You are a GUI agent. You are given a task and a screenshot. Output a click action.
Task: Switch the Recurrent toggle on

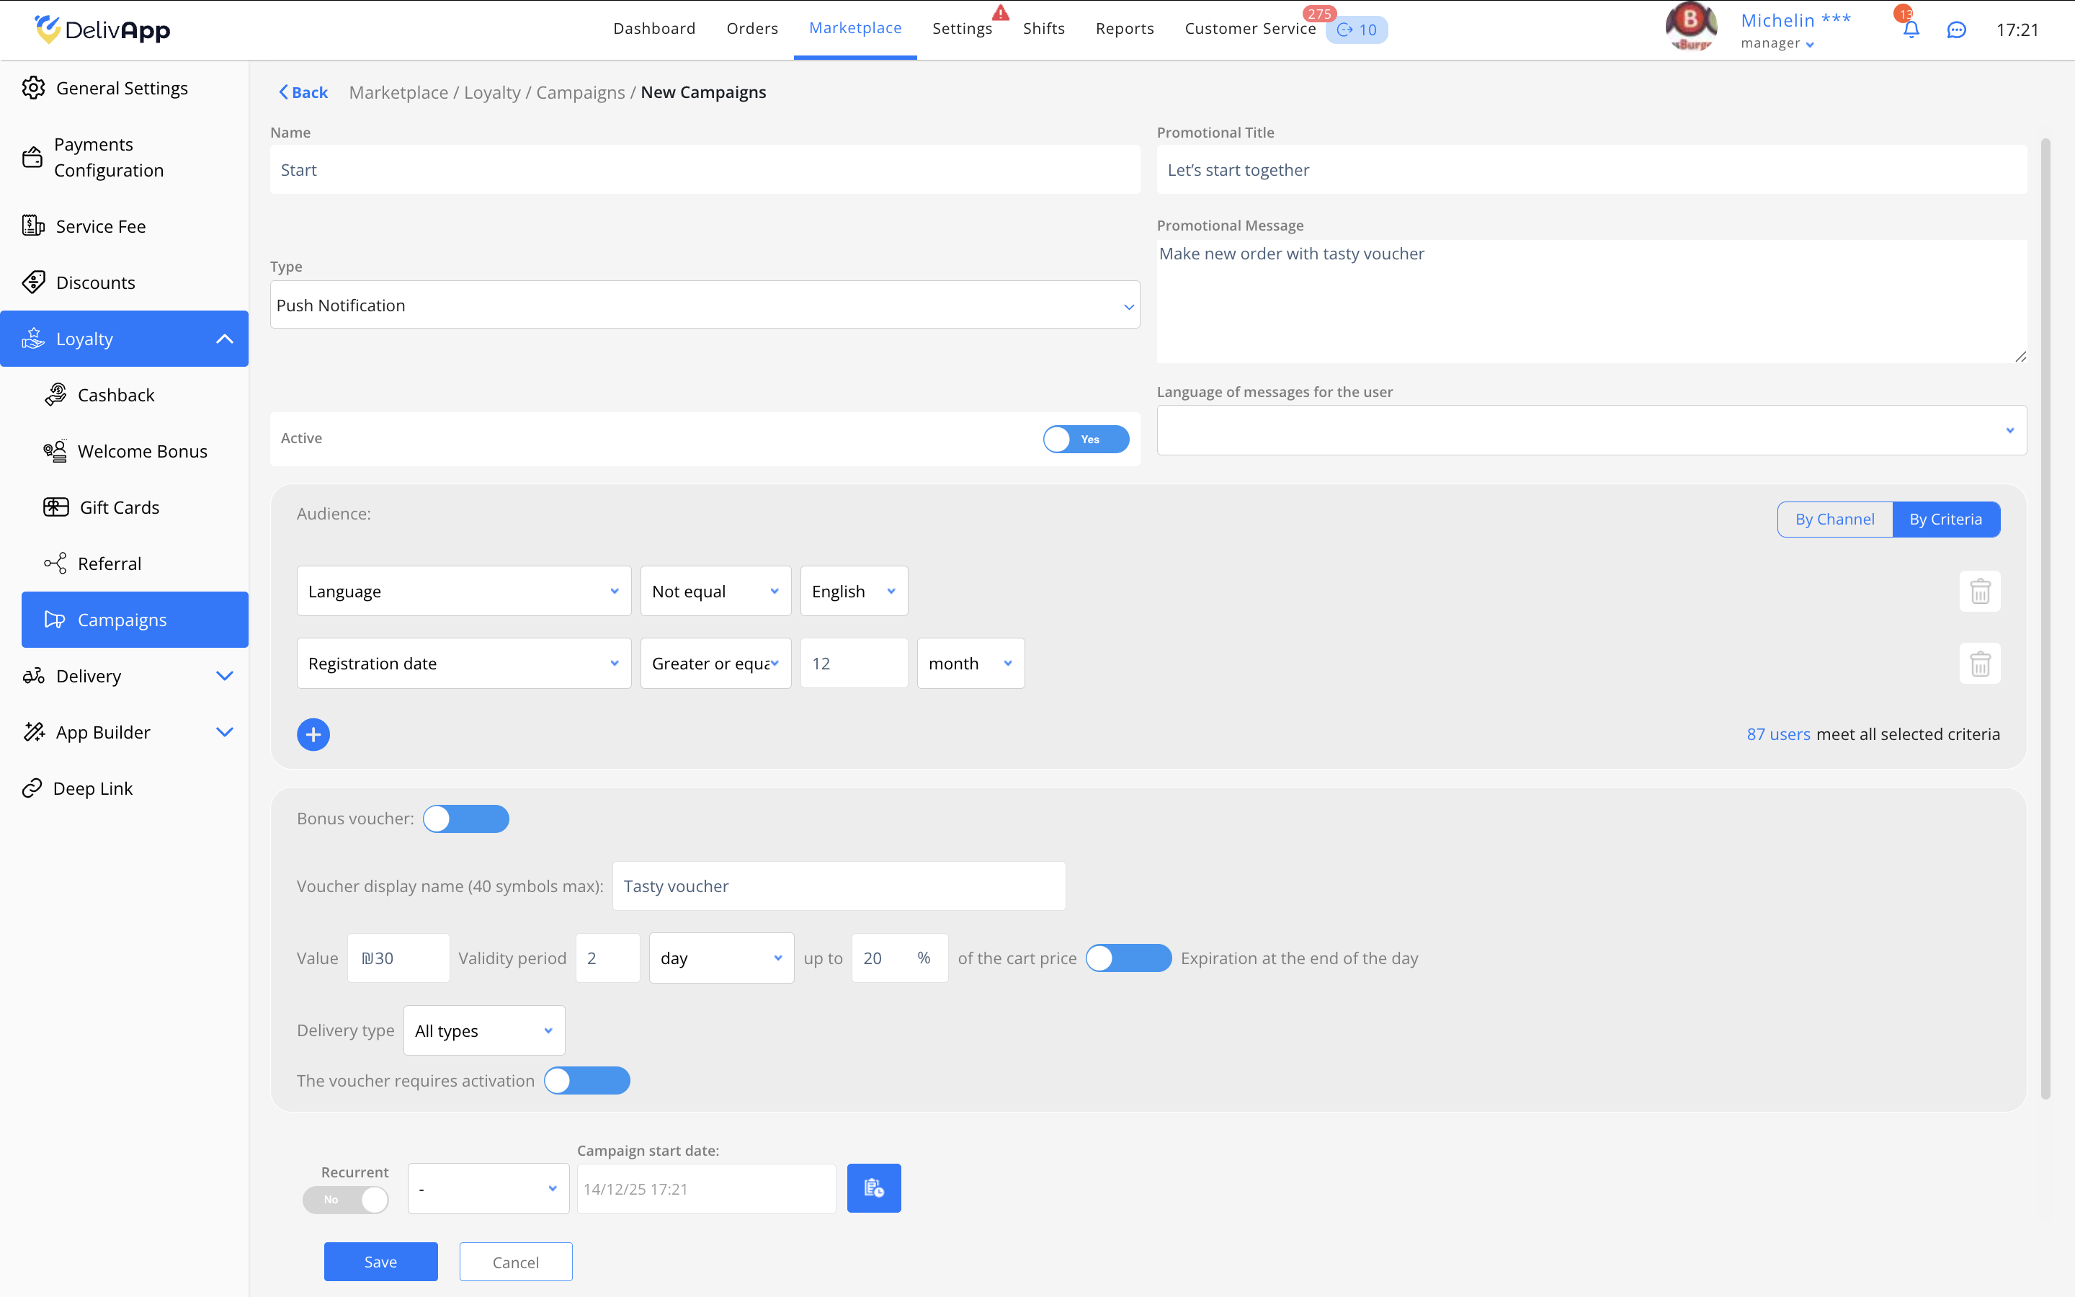pos(346,1199)
